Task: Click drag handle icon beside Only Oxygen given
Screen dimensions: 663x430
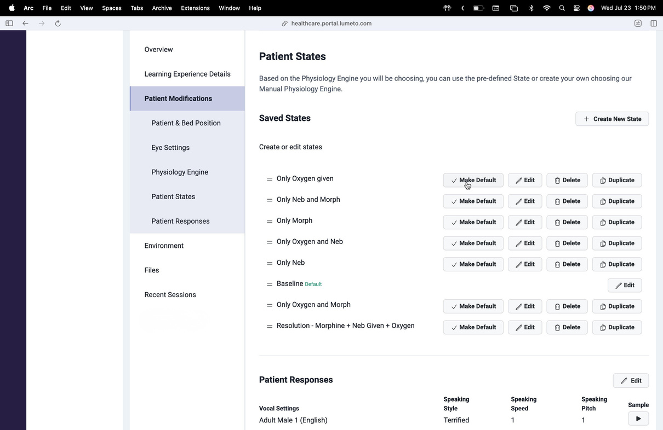Action: (270, 179)
